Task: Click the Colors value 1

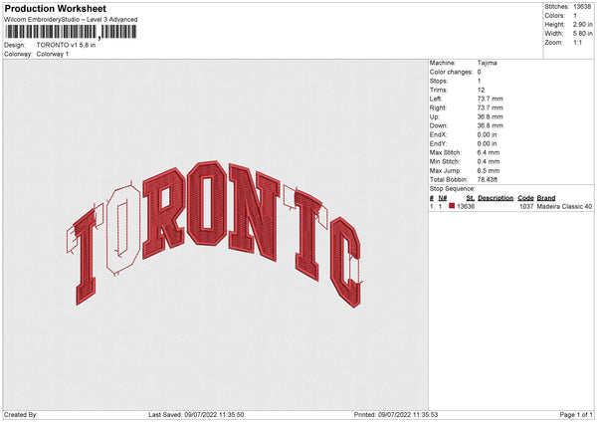Action: [x=575, y=16]
